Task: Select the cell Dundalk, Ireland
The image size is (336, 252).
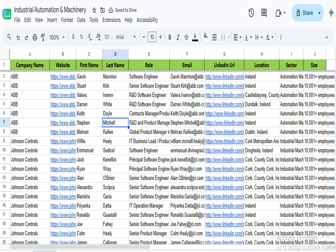Action: (x=262, y=104)
